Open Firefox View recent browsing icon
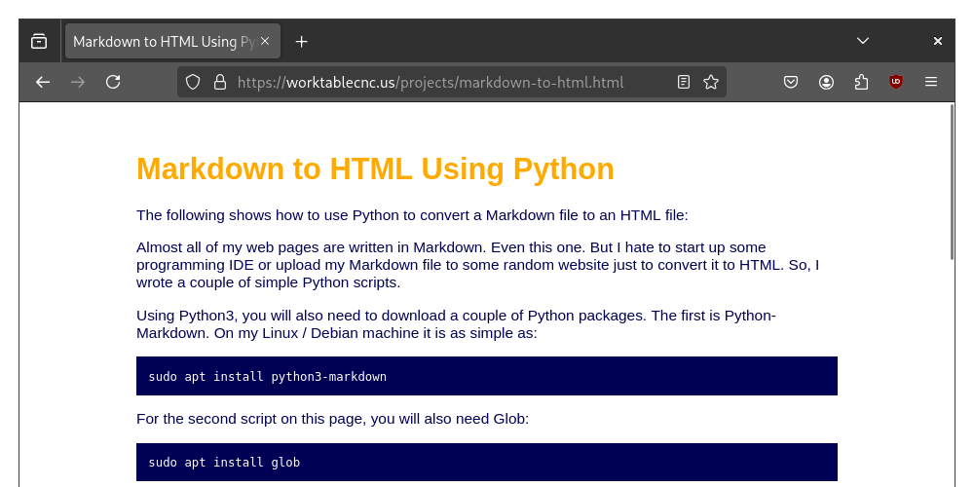Viewport: 974px width, 487px height. 39,41
